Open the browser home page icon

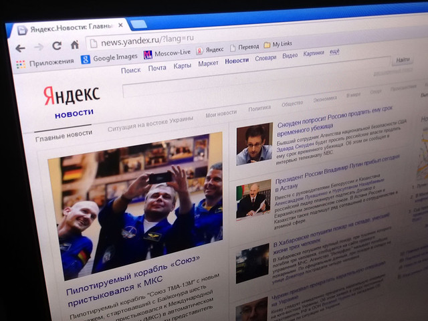point(74,45)
